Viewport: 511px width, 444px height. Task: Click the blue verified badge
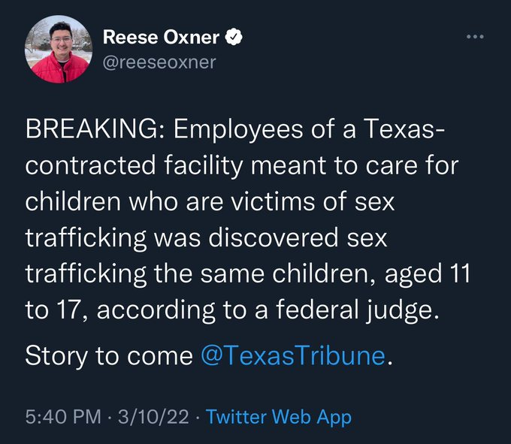[234, 37]
